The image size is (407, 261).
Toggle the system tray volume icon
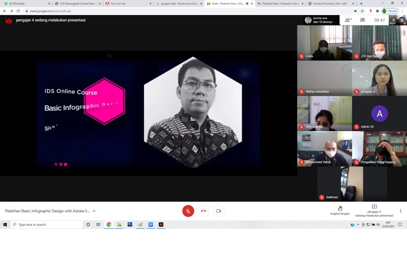click(x=378, y=225)
